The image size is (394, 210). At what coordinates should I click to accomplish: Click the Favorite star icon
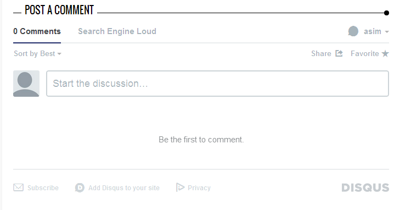point(385,53)
